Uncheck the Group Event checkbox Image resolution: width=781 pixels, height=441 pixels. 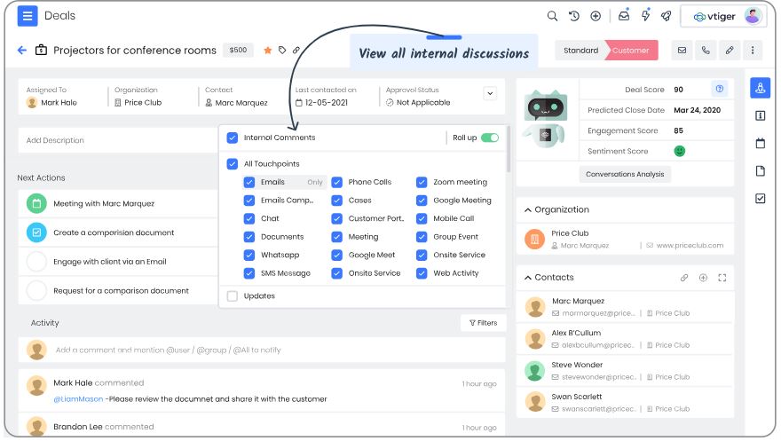click(422, 237)
